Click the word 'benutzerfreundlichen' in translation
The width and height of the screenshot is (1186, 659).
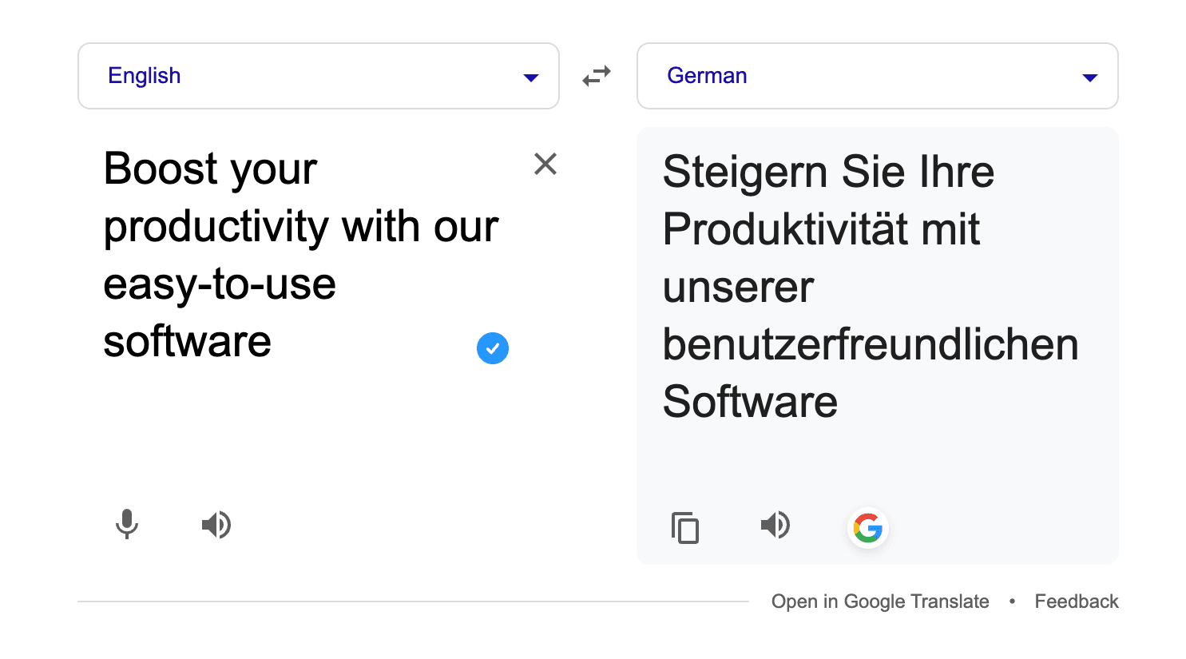(x=870, y=344)
